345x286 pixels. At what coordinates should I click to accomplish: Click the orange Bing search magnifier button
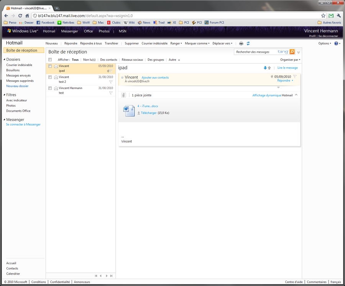[292, 52]
